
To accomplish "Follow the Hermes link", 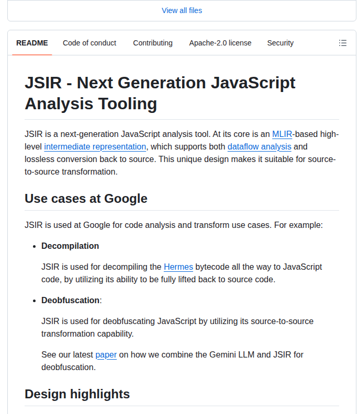I will pos(178,267).
